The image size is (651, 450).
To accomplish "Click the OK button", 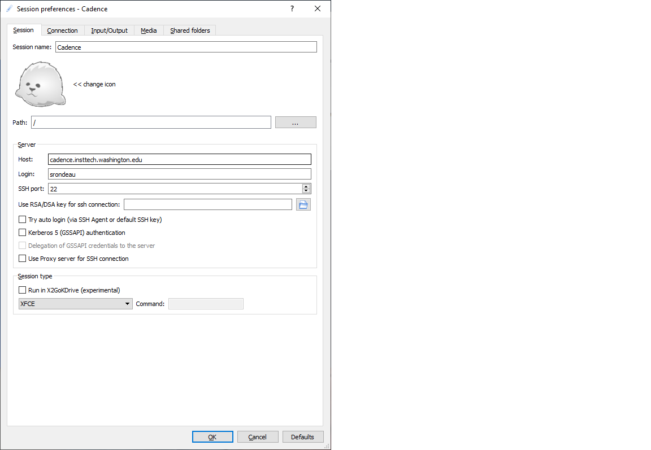I will click(212, 436).
